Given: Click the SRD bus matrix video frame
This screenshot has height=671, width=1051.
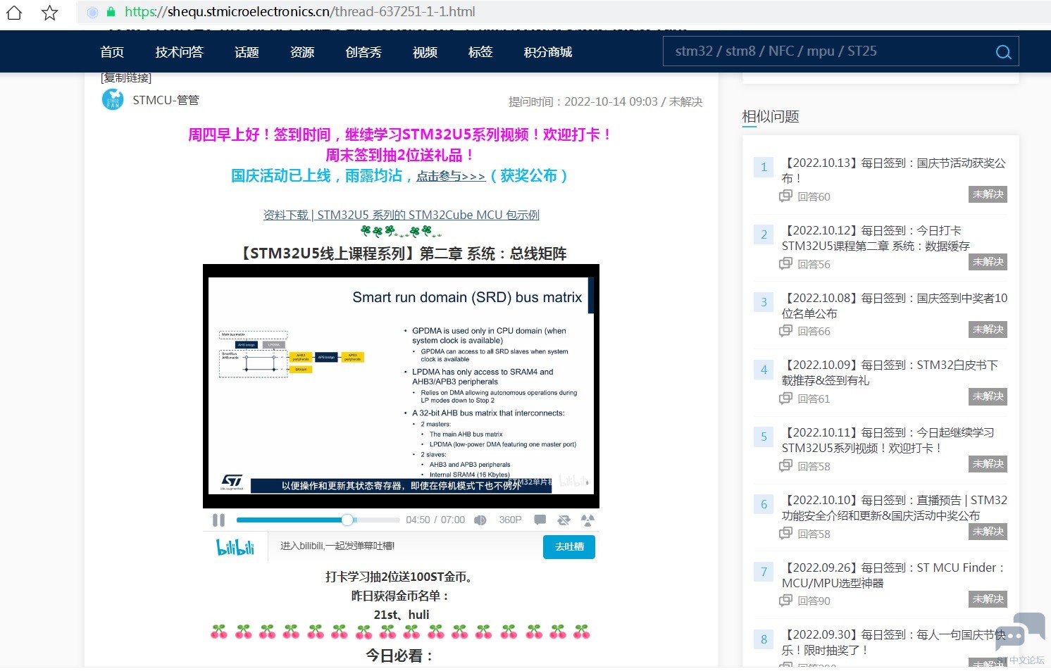Looking at the screenshot, I should click(401, 386).
